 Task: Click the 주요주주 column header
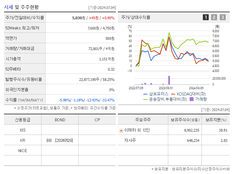tap(143, 120)
